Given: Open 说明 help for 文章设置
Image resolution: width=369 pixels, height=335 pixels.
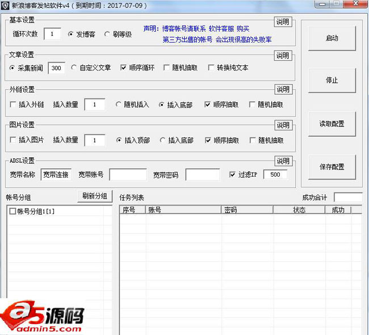Looking at the screenshot, I should (283, 56).
